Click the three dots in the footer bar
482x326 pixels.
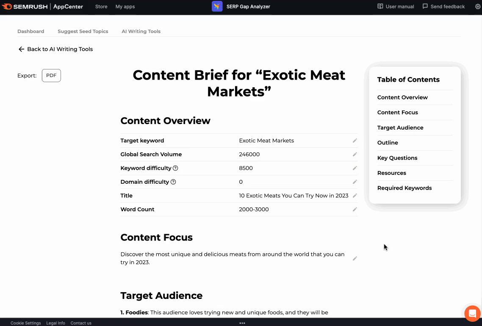(242, 323)
